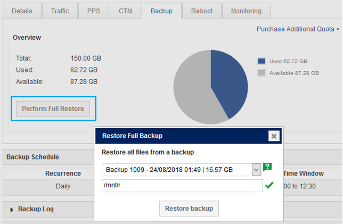343x224 pixels.
Task: Switch to the Details tab
Action: (22, 11)
